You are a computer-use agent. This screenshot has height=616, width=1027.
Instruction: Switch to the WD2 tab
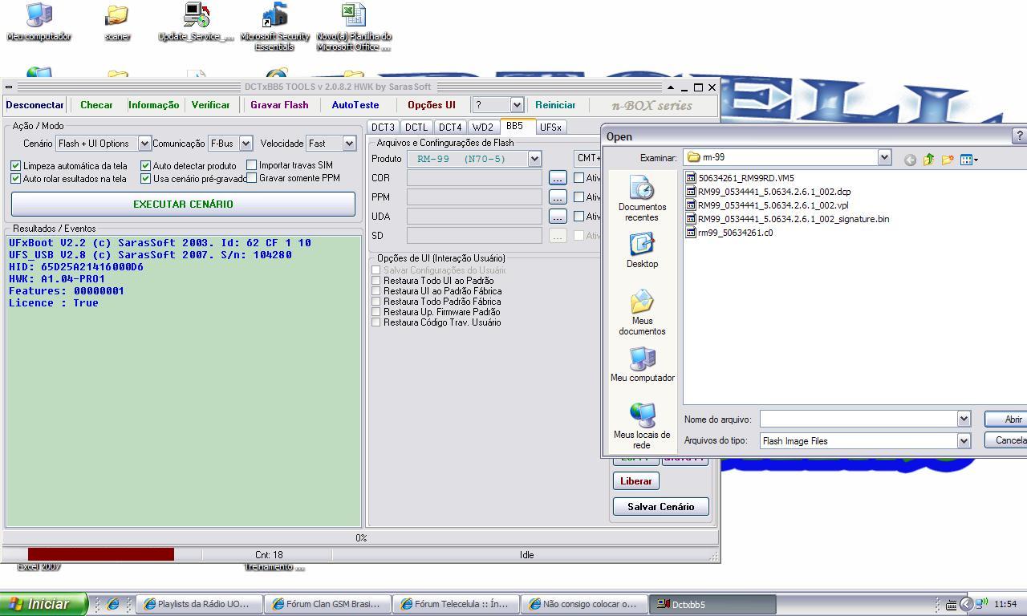point(483,127)
